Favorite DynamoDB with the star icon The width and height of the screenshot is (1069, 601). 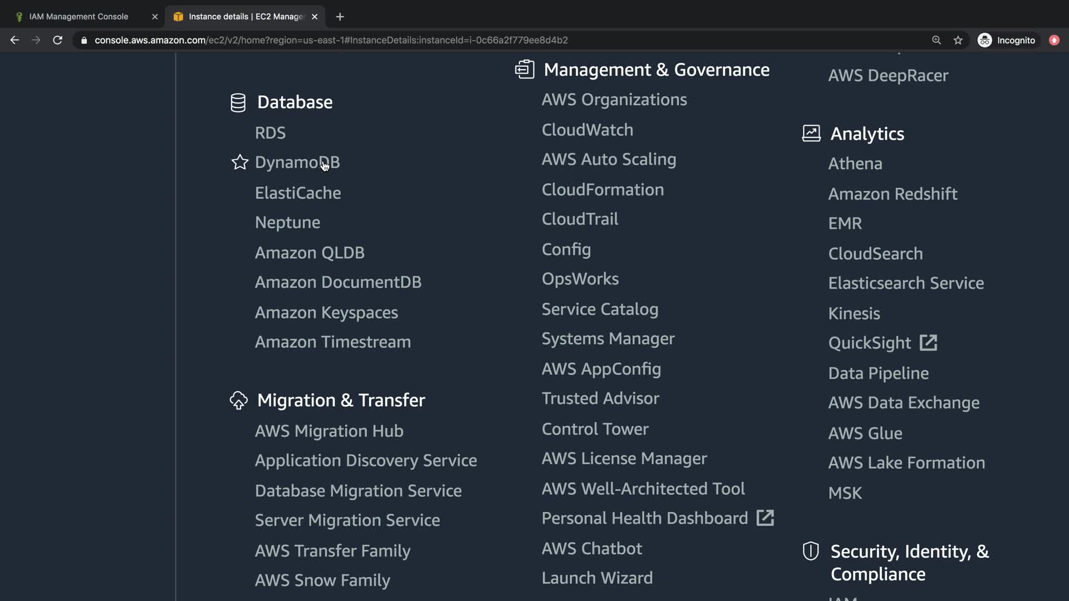tap(239, 162)
